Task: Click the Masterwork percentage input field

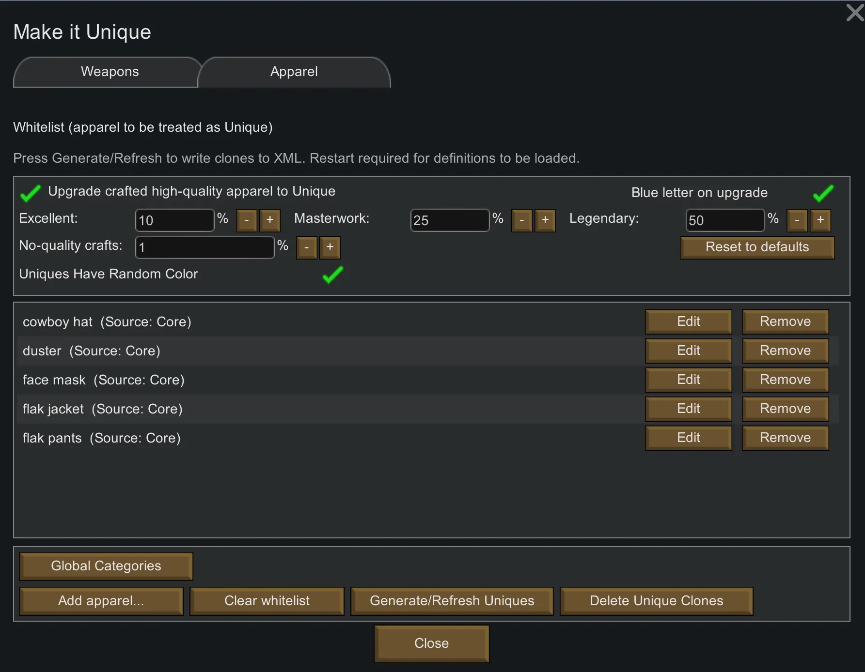Action: (450, 220)
